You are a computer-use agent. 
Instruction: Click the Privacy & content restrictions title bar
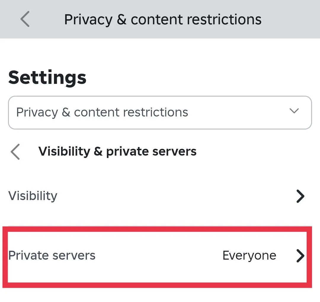click(163, 19)
